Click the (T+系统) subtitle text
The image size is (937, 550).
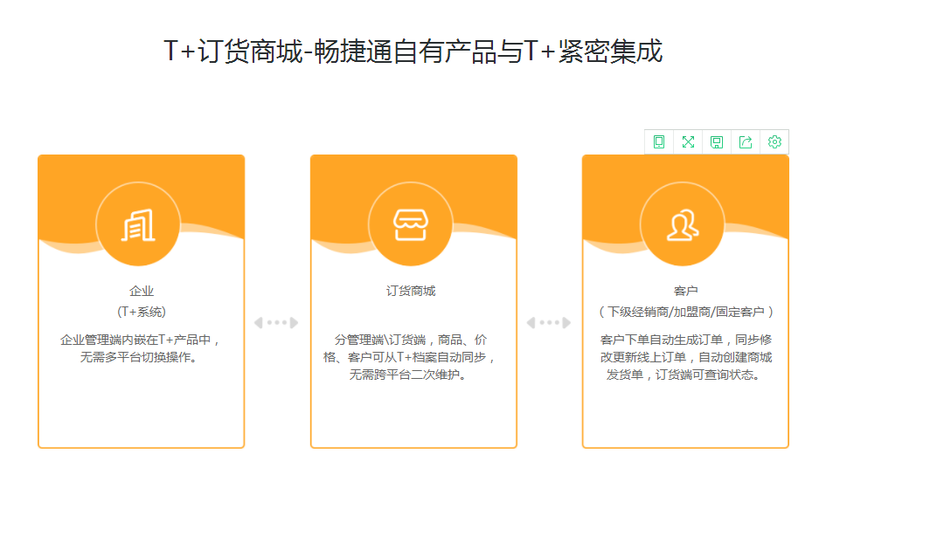(142, 312)
